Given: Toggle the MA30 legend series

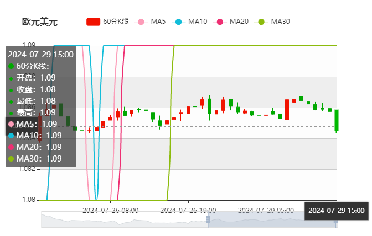Looking at the screenshot, I should [272, 22].
